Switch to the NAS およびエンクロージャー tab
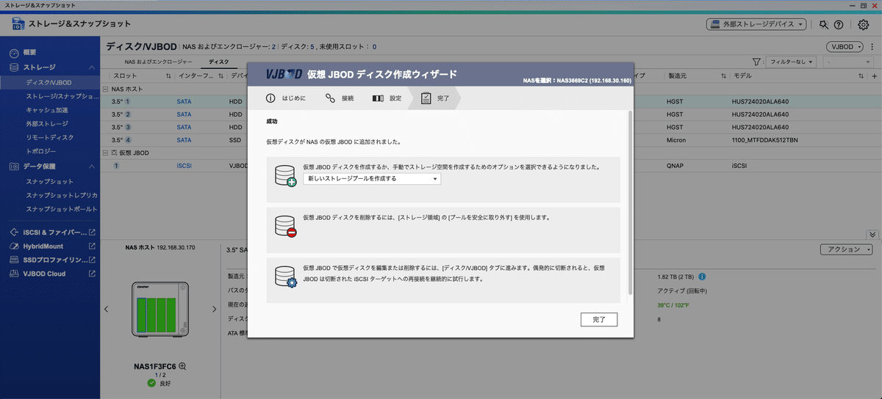The height and width of the screenshot is (399, 882). [159, 62]
